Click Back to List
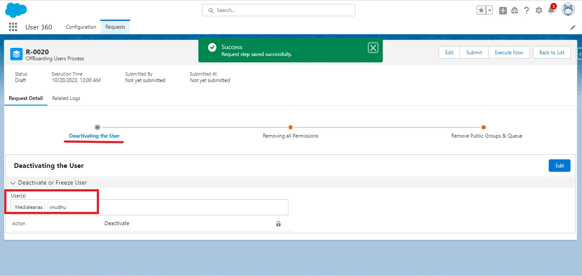 tap(552, 52)
